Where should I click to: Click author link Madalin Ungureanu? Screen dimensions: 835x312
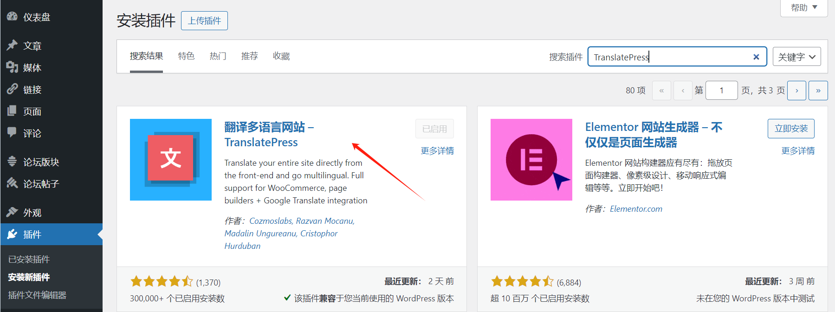(x=260, y=234)
